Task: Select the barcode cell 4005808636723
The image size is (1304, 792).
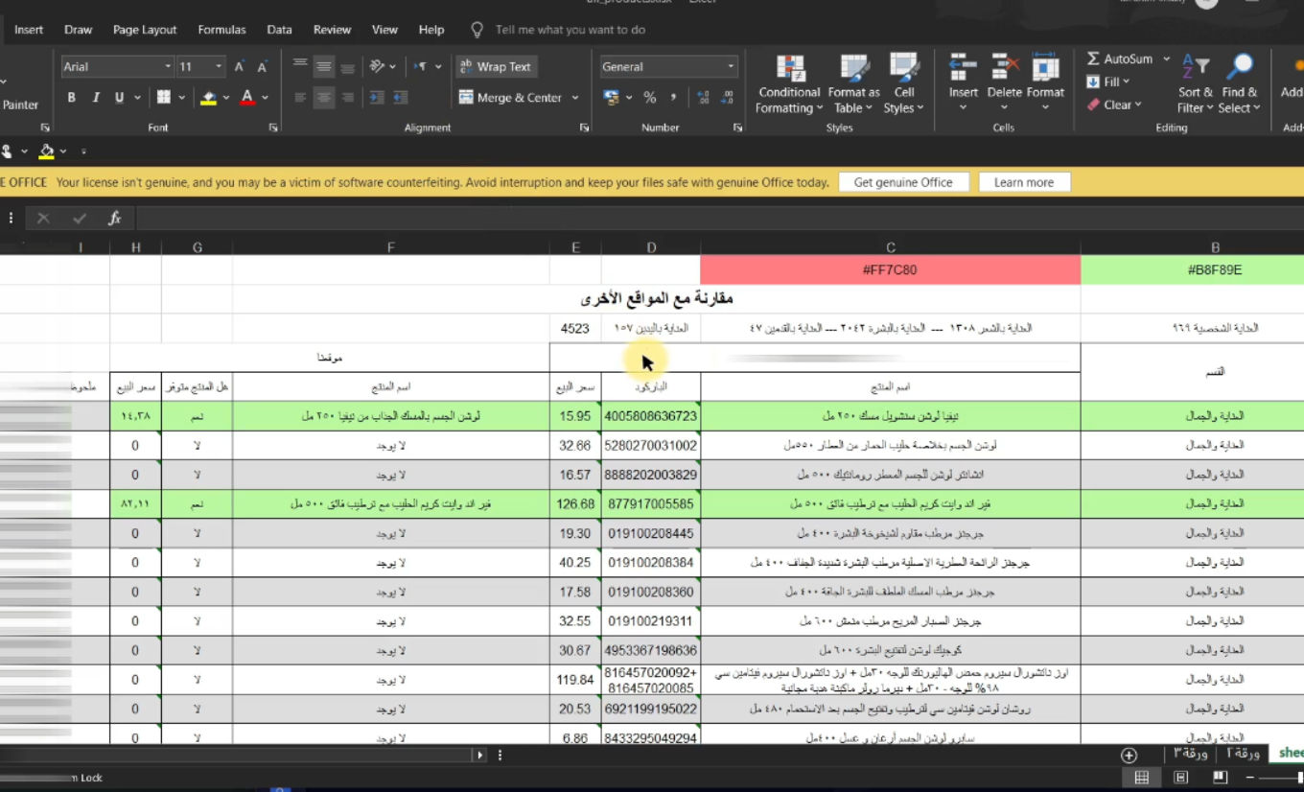Action: coord(651,416)
